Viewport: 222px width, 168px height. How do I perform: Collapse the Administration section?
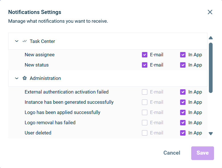[17, 78]
